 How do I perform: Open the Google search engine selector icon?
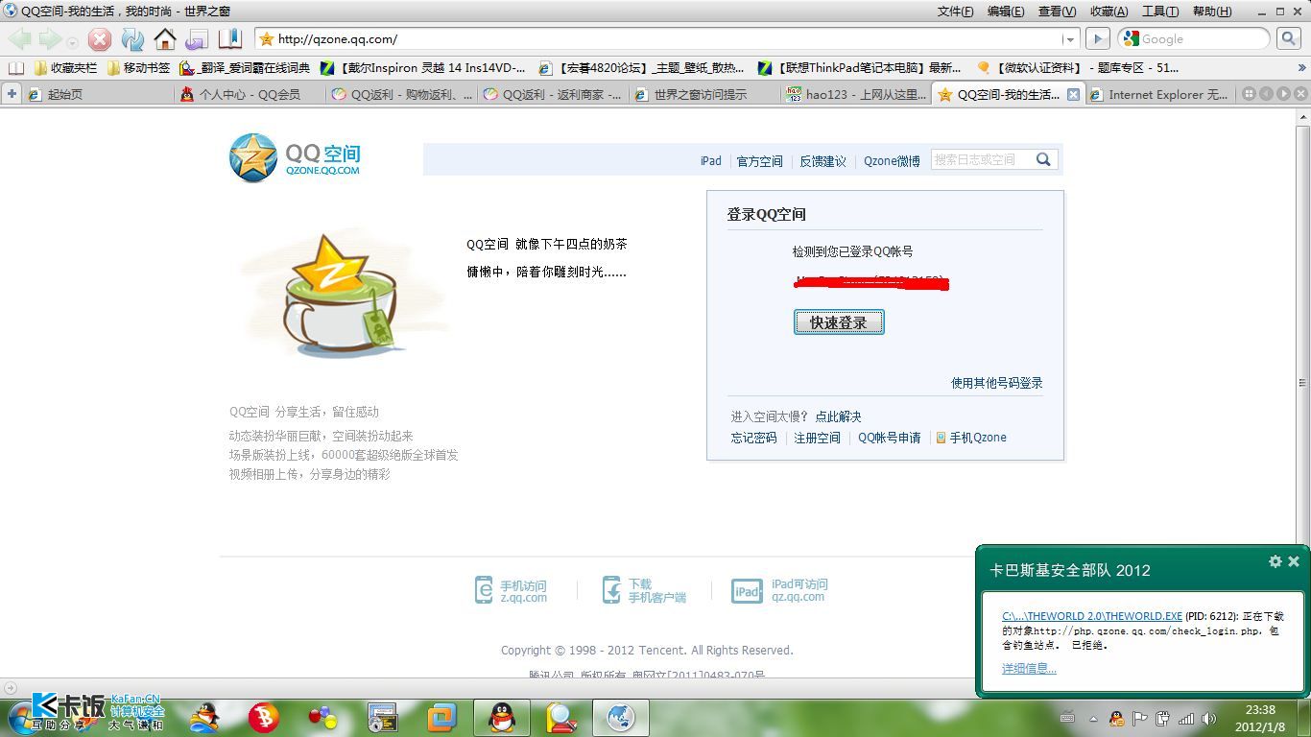(1131, 39)
